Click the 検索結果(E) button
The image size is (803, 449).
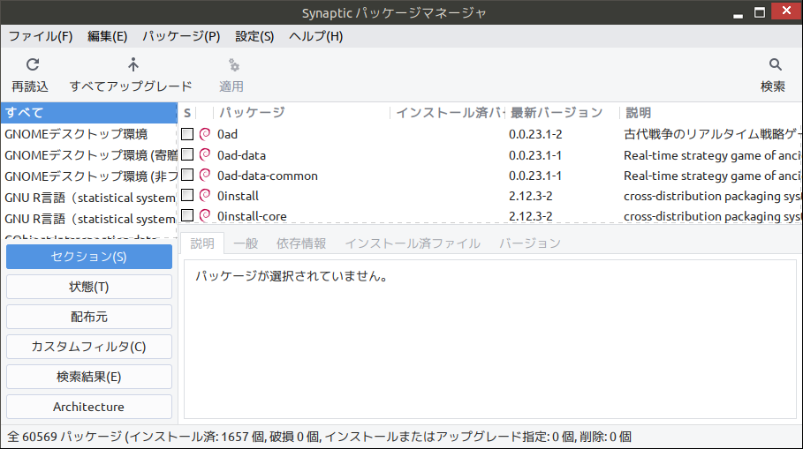click(x=89, y=377)
